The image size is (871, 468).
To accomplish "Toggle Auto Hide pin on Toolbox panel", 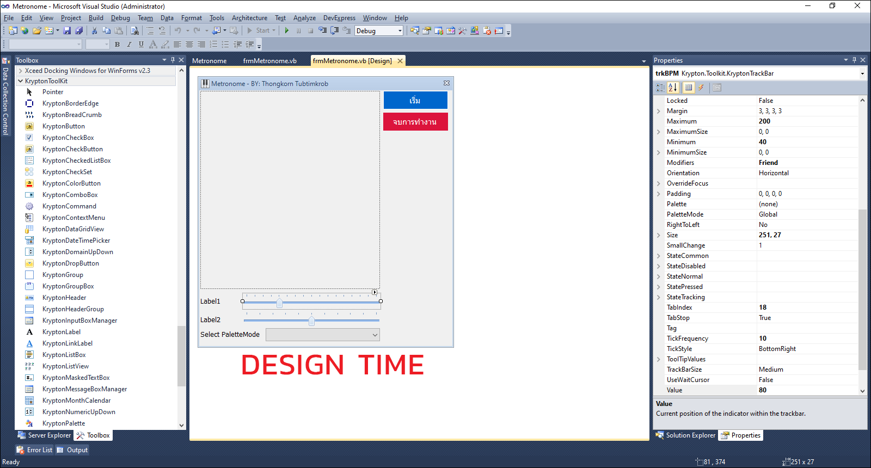I will tap(173, 60).
